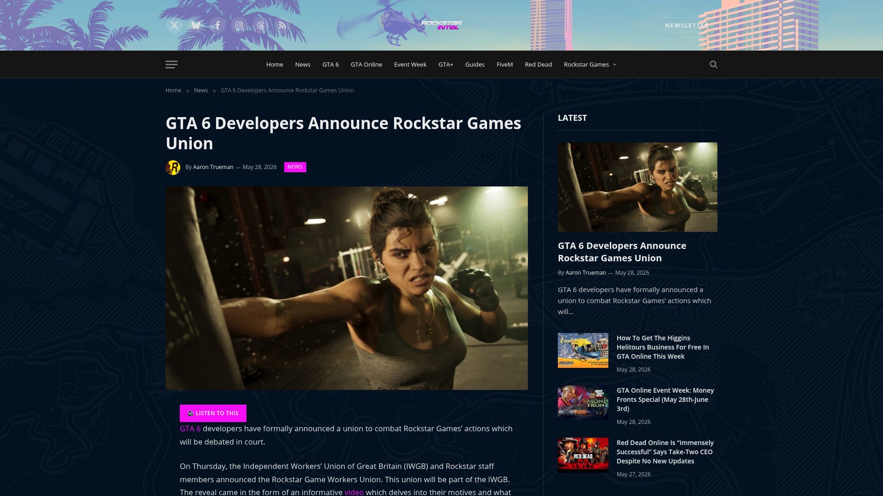This screenshot has height=496, width=883.
Task: Click the Newsletter button
Action: pyautogui.click(x=687, y=26)
